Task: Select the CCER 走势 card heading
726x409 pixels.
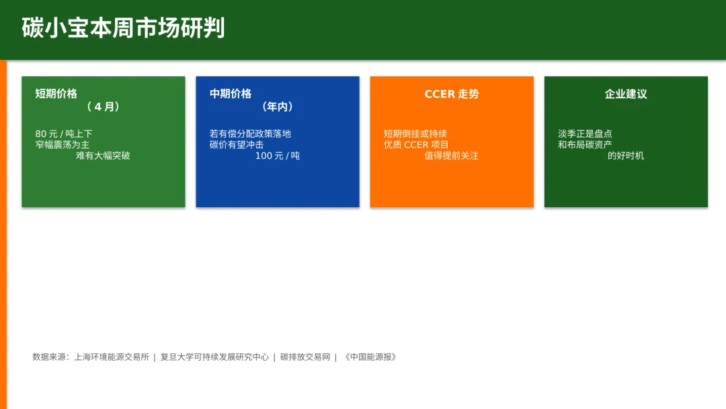Action: point(452,94)
